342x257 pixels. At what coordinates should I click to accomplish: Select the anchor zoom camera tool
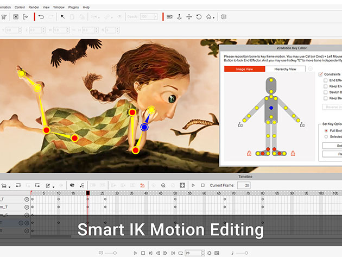(x=179, y=17)
